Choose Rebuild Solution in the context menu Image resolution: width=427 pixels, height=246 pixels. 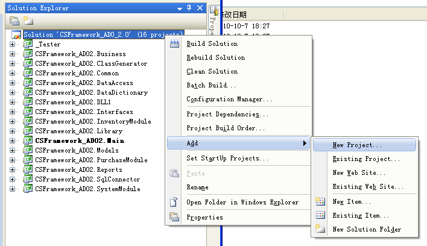[x=215, y=58]
